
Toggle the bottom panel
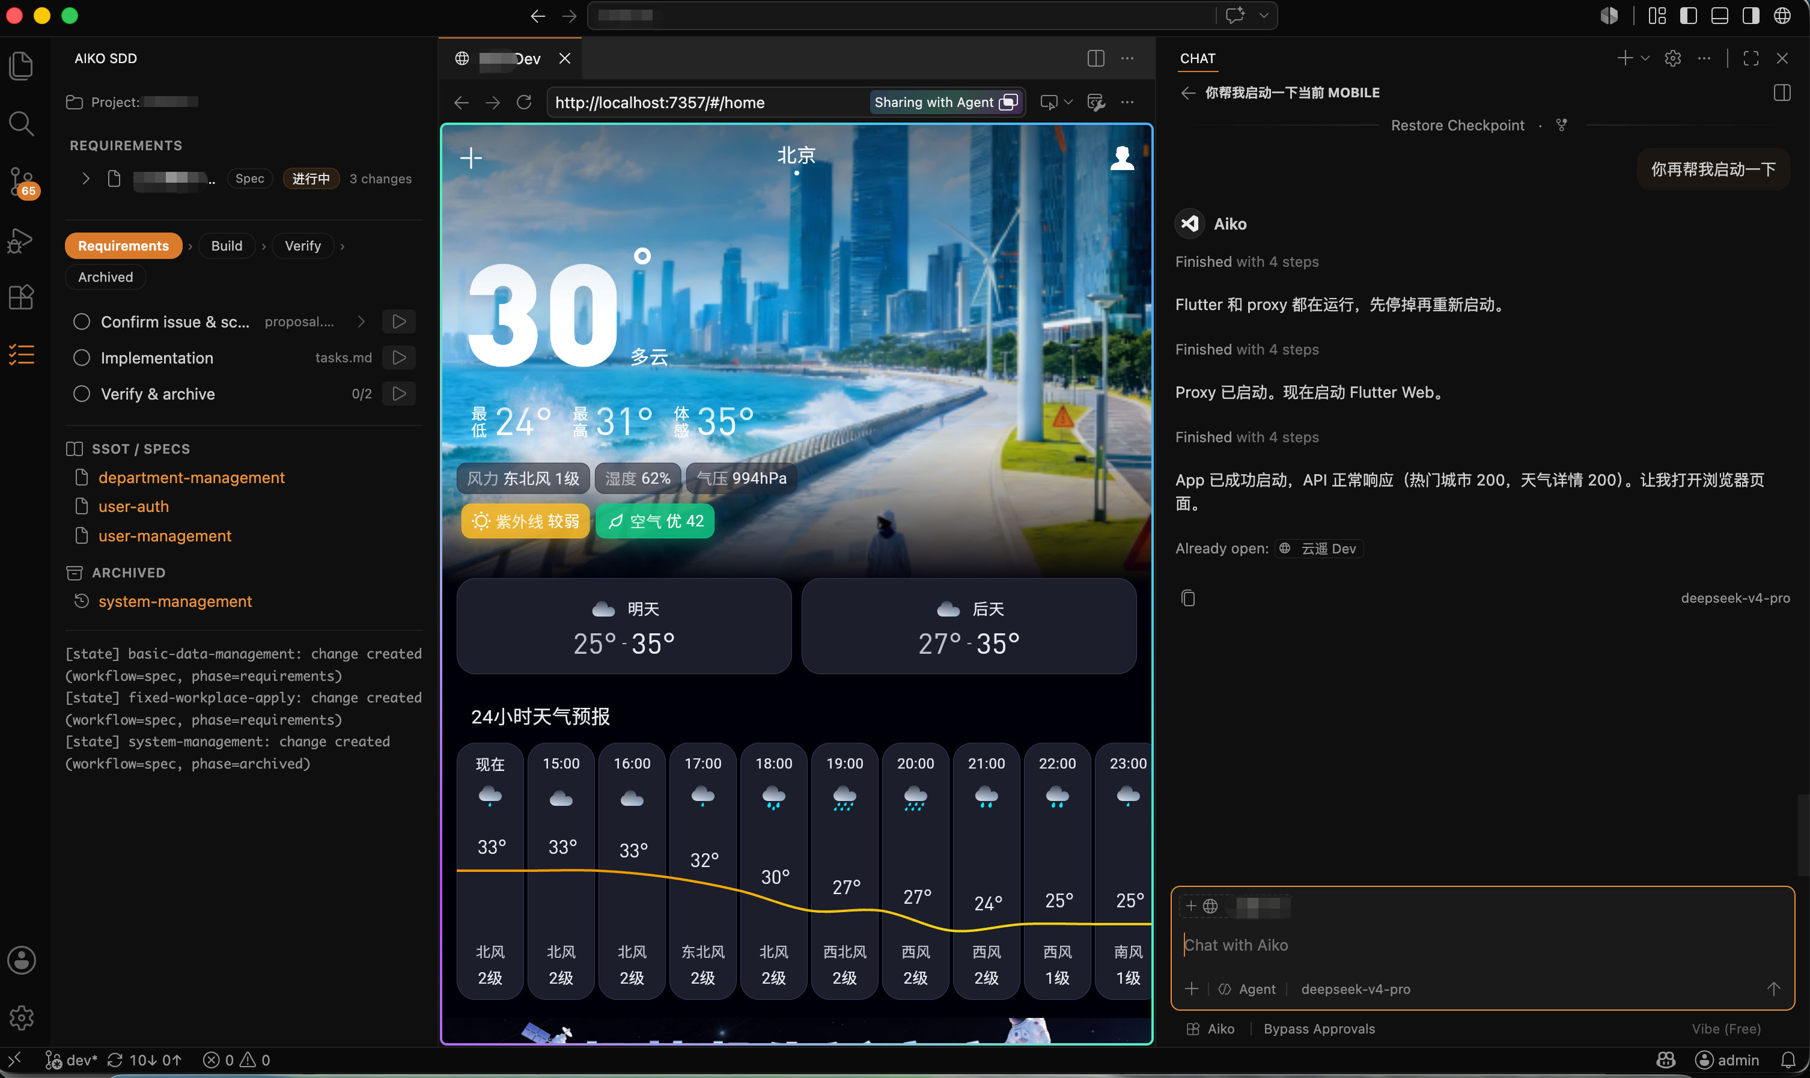click(1719, 15)
